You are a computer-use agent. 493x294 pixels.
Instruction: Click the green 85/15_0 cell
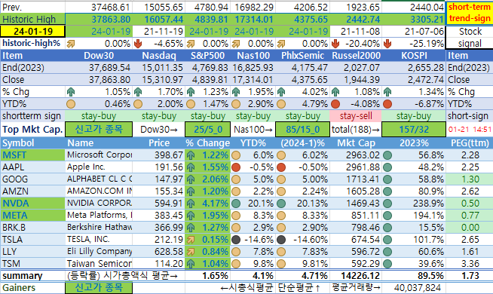point(302,129)
